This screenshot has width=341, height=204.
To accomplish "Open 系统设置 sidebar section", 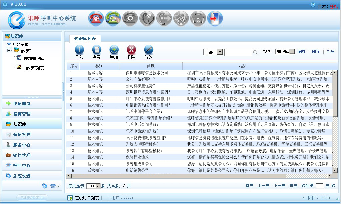I will (x=32, y=176).
